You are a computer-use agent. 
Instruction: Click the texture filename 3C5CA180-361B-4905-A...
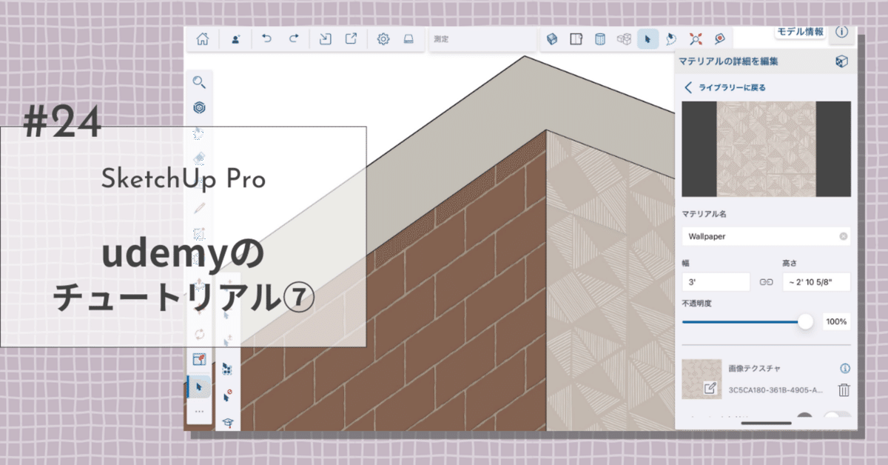[x=776, y=389]
